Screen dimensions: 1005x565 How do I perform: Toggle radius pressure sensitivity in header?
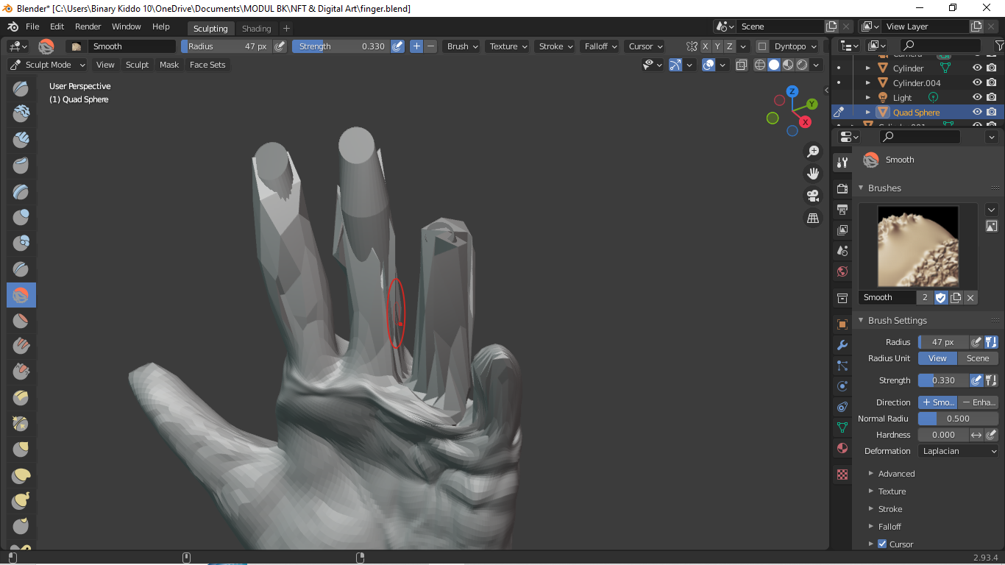pyautogui.click(x=280, y=46)
